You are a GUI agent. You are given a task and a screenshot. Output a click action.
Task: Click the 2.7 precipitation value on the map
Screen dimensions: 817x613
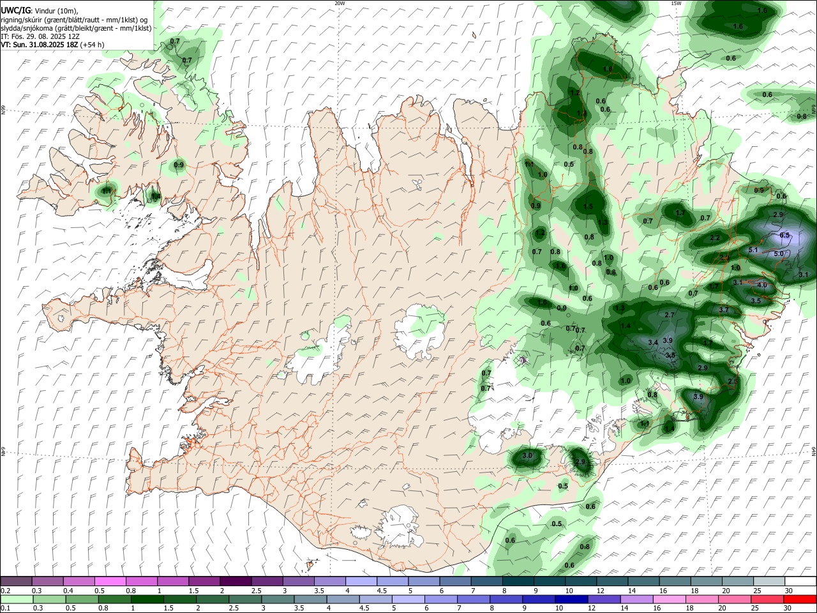point(670,315)
